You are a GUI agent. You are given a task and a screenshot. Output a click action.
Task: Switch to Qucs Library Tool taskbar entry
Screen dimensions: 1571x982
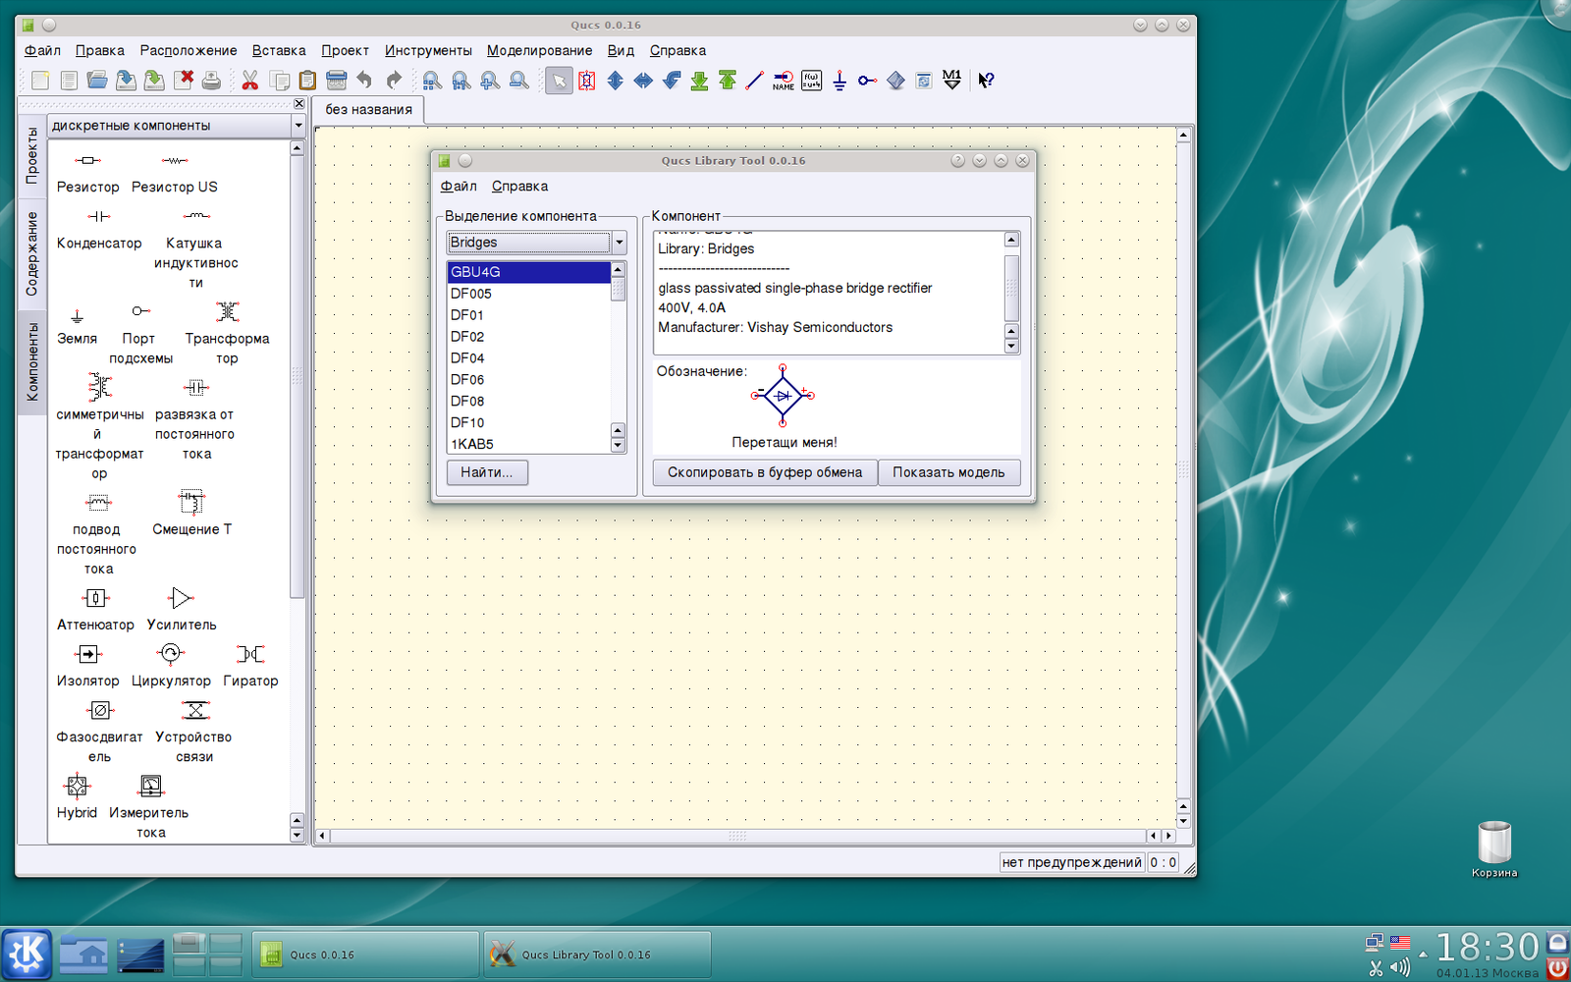coord(598,955)
